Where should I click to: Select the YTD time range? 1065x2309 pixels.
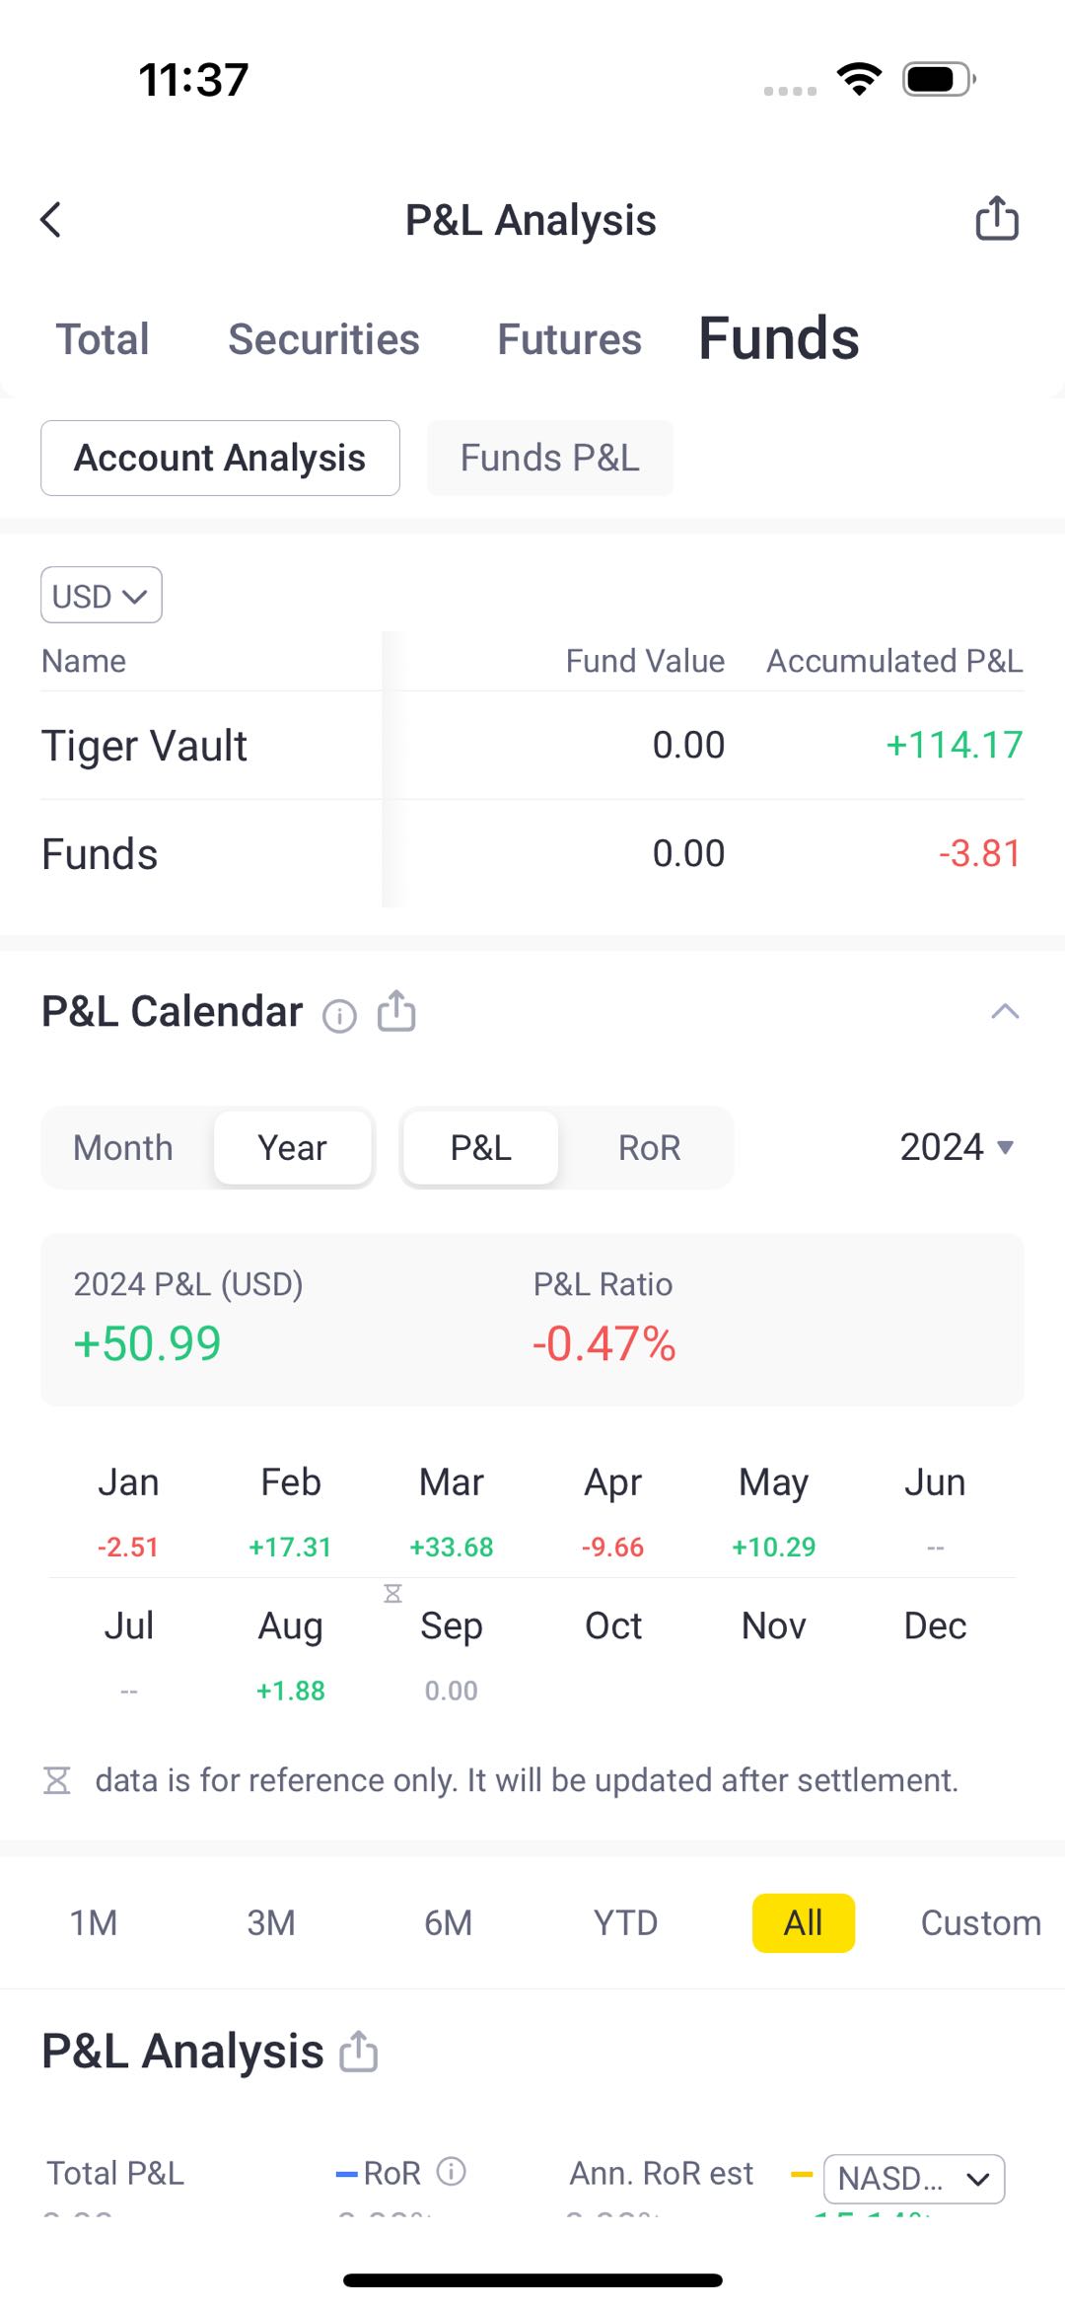pos(625,1922)
